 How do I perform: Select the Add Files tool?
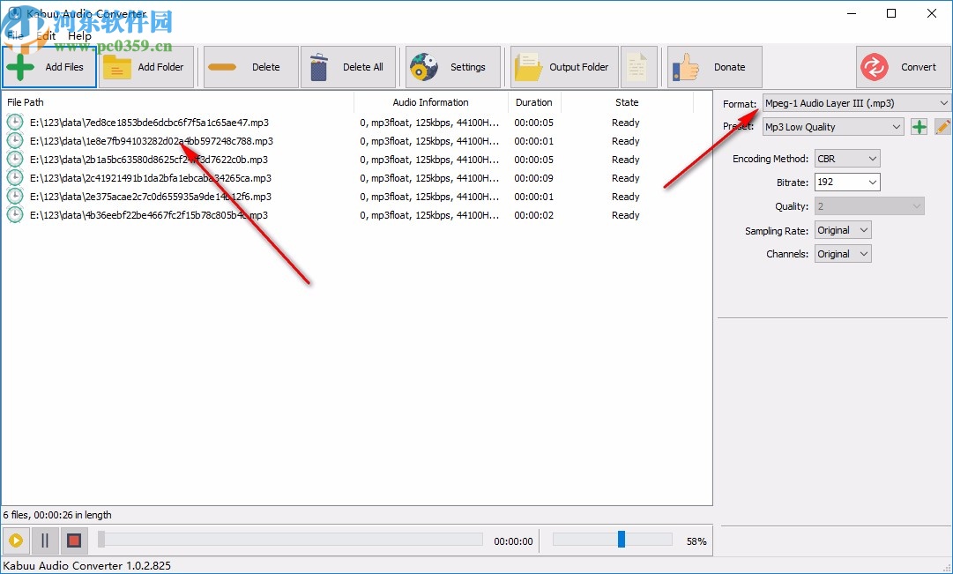[48, 66]
